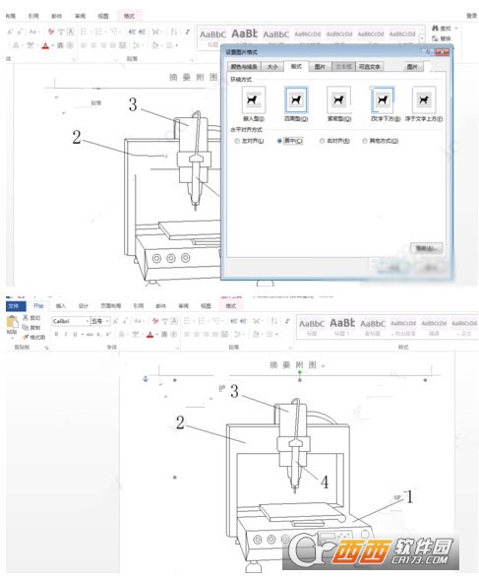Switch to the 页面布局 ribbon tab
This screenshot has width=479, height=580.
point(111,306)
